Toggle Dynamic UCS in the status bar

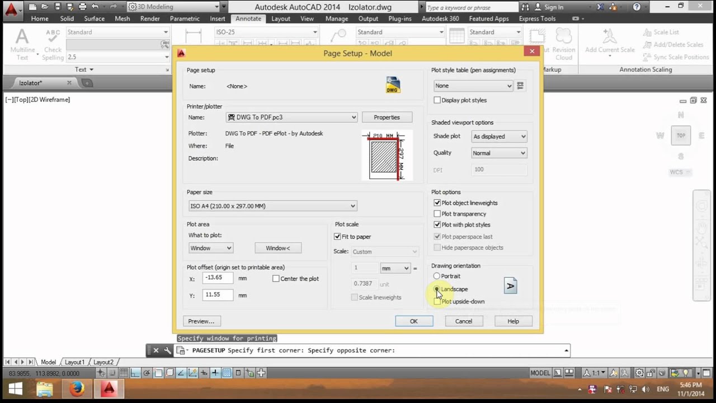pyautogui.click(x=192, y=373)
